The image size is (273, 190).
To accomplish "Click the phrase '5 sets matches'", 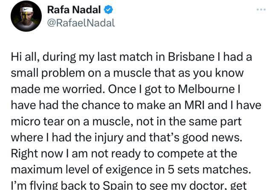I will (208, 170).
